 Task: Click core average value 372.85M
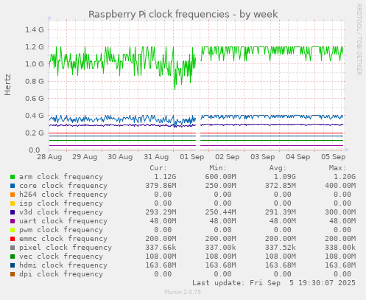pyautogui.click(x=281, y=186)
